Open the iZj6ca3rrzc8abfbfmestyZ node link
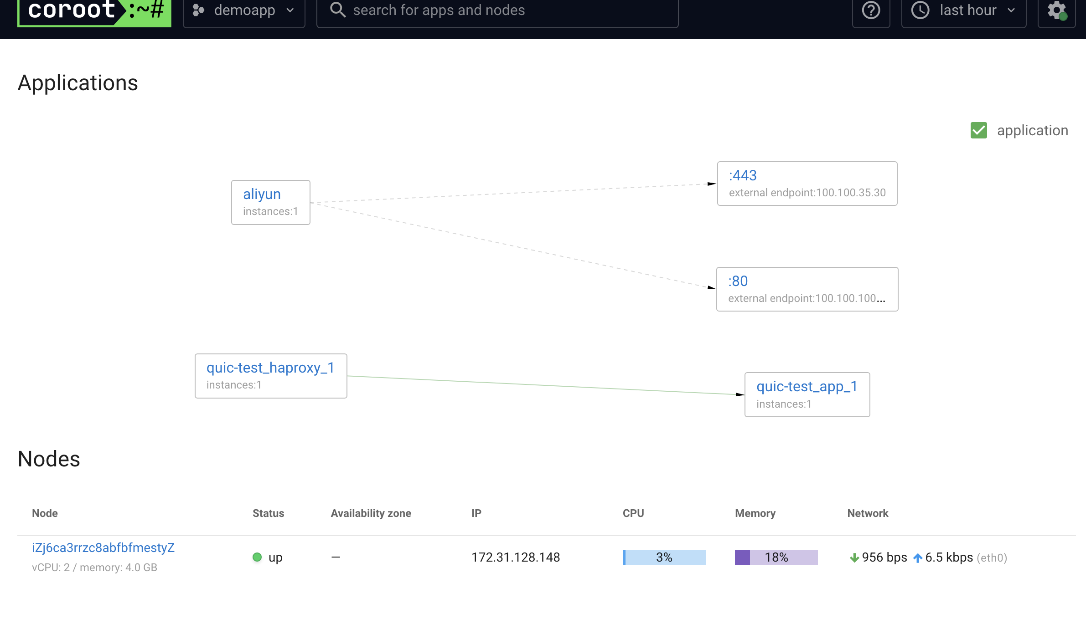 pos(103,547)
